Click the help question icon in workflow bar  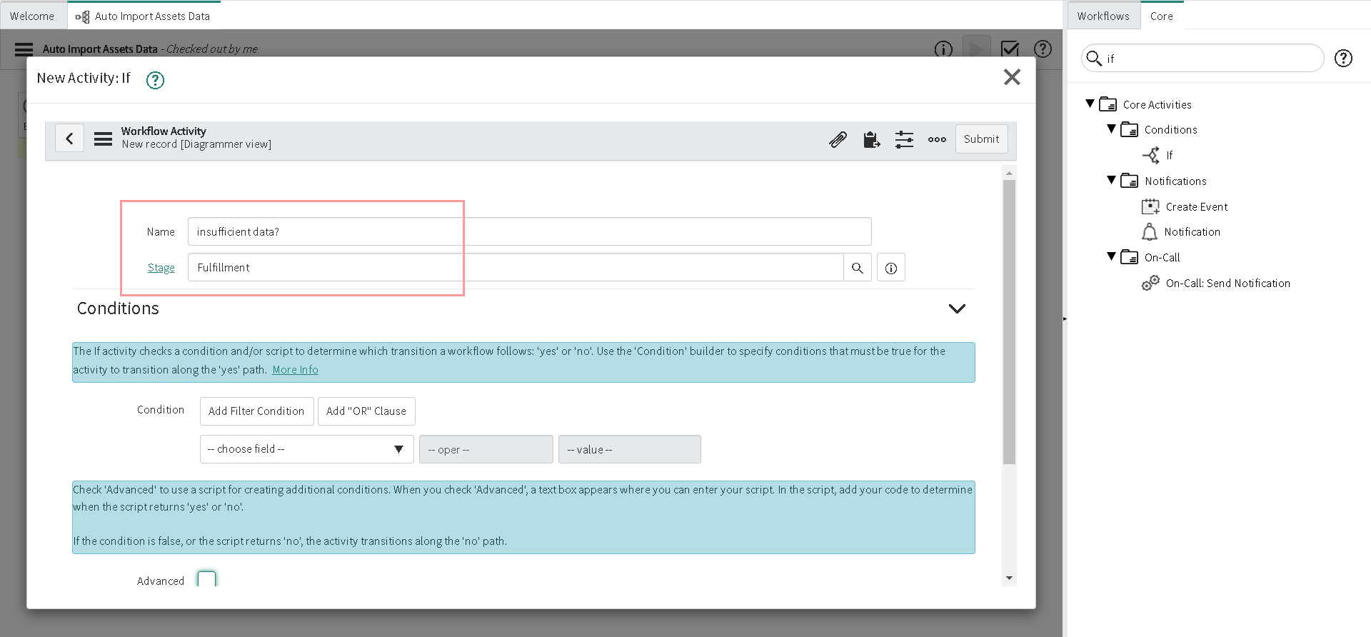(1043, 49)
